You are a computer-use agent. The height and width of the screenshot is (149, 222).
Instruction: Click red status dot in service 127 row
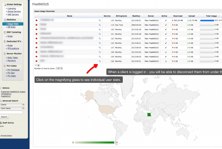pyautogui.click(x=36, y=48)
